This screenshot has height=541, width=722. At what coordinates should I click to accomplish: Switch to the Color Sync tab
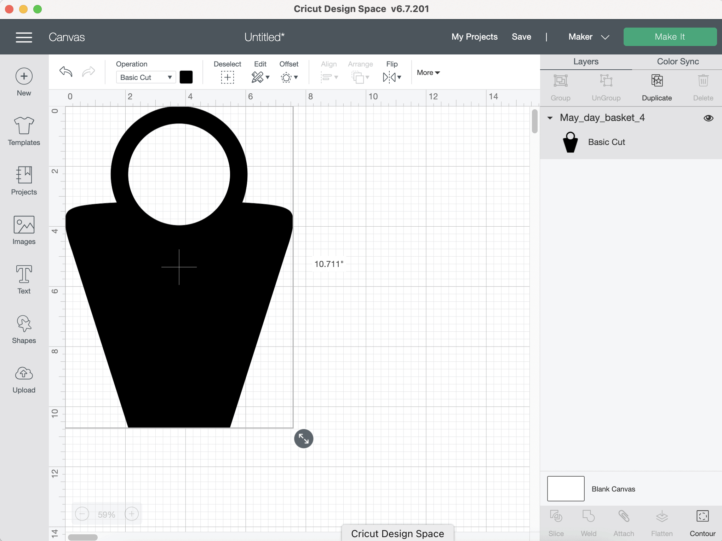point(678,62)
